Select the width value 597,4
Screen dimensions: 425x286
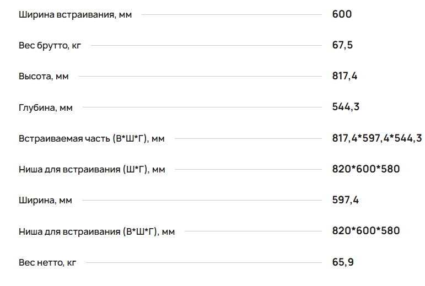click(345, 200)
